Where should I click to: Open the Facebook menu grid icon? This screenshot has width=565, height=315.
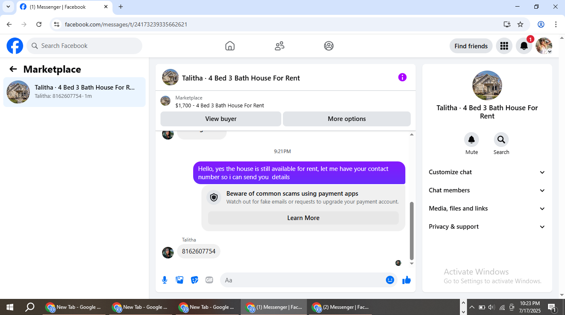(x=504, y=46)
